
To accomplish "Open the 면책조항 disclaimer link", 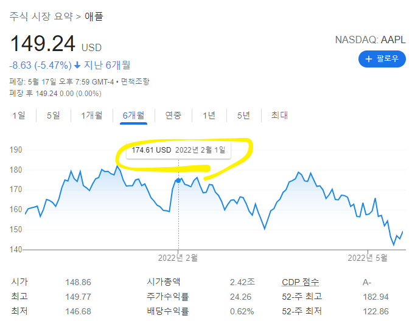I will pyautogui.click(x=135, y=81).
